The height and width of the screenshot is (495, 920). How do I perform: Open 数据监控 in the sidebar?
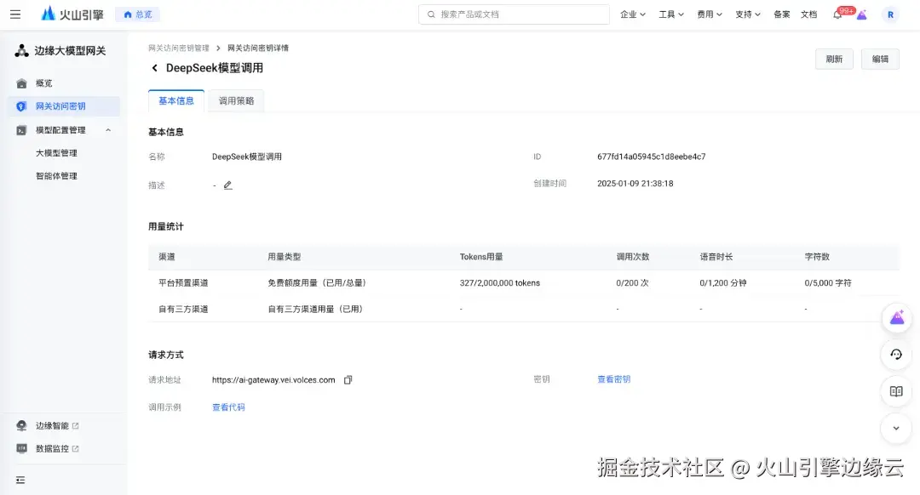click(x=52, y=449)
